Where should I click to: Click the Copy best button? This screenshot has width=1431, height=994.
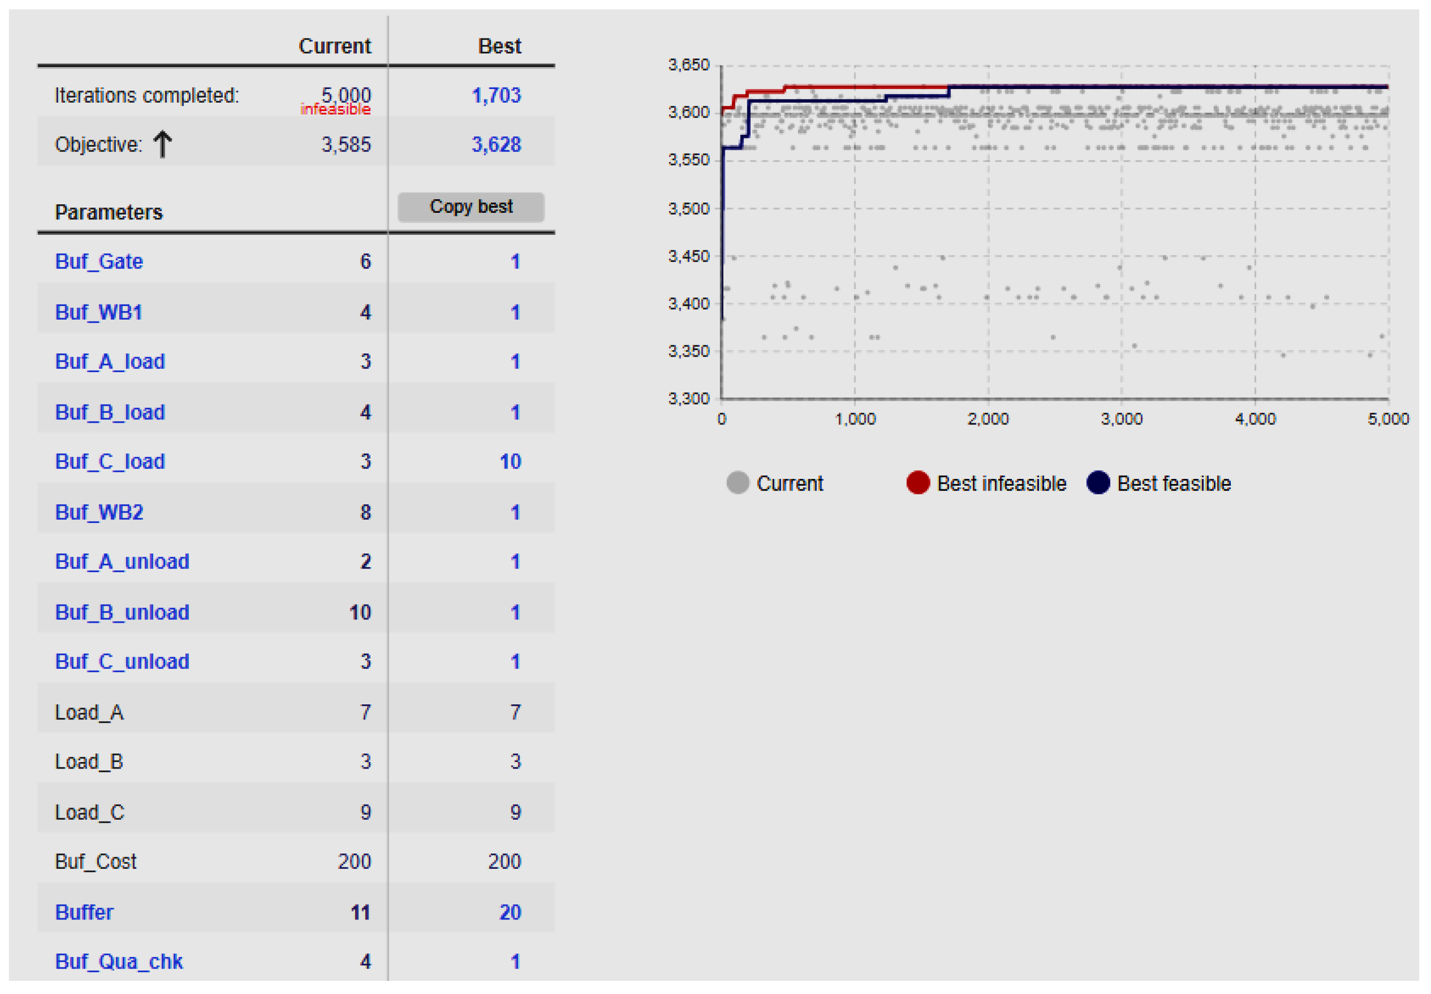[x=470, y=207]
